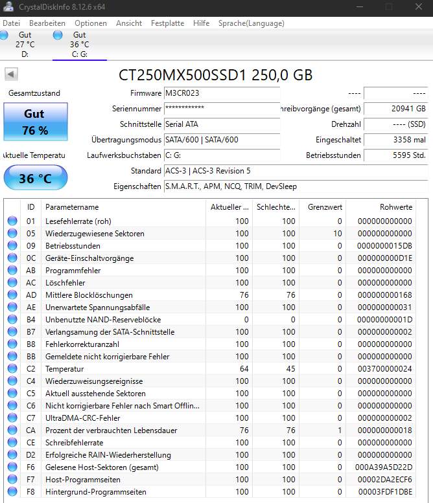Screen dimensions: 433x503
Task: Click status icon of Wiederzuweisungsereignisse row
Action: pos(12,381)
